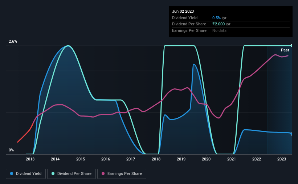298x184 pixels.
Task: Click the 2015 x-axis label
Action: click(81, 159)
